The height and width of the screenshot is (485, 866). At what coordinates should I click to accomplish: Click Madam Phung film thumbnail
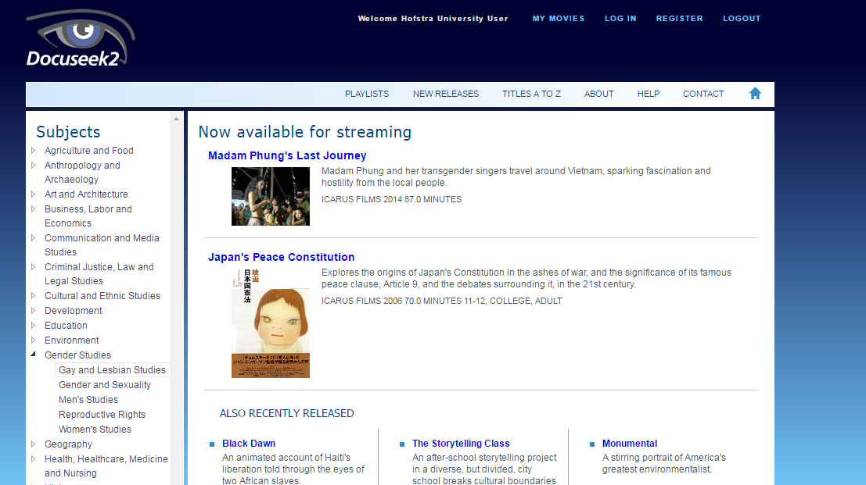pos(271,196)
